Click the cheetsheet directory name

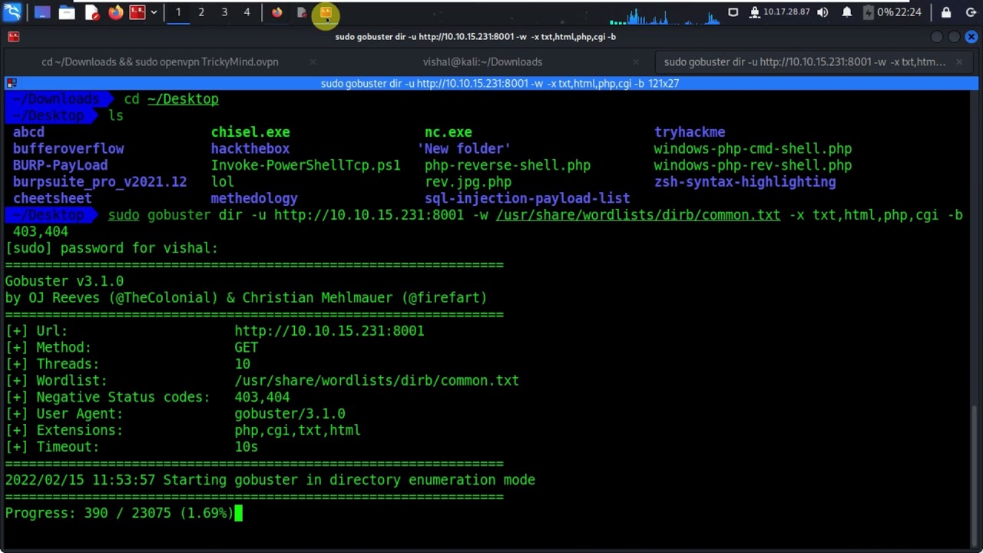52,198
